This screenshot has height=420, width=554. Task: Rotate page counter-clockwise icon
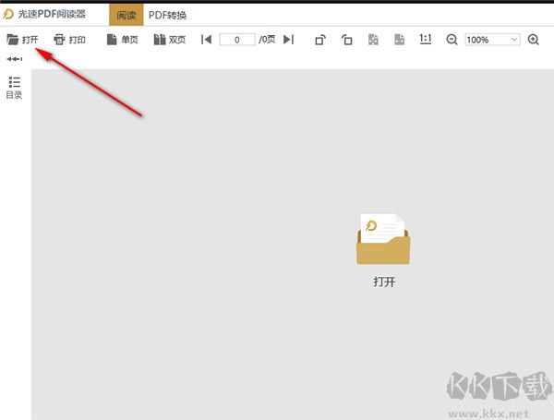point(346,40)
